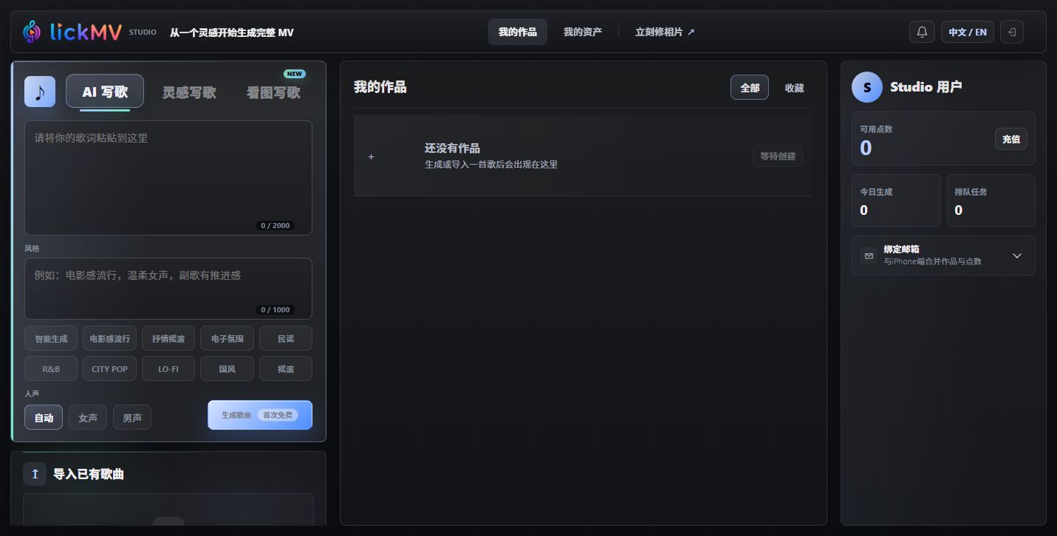Click the music note icon
1057x536 pixels.
[40, 92]
